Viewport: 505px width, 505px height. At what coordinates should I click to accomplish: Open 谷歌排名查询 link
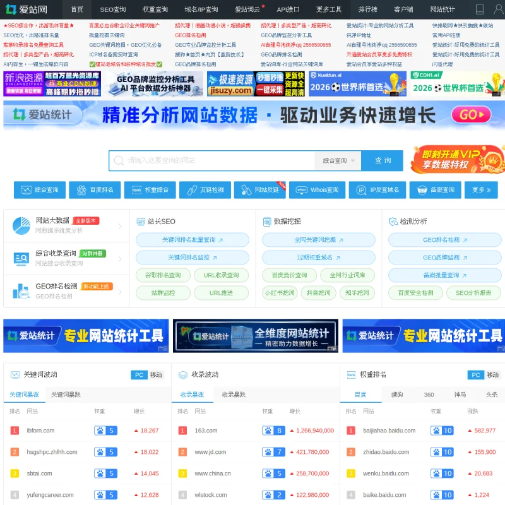click(163, 275)
